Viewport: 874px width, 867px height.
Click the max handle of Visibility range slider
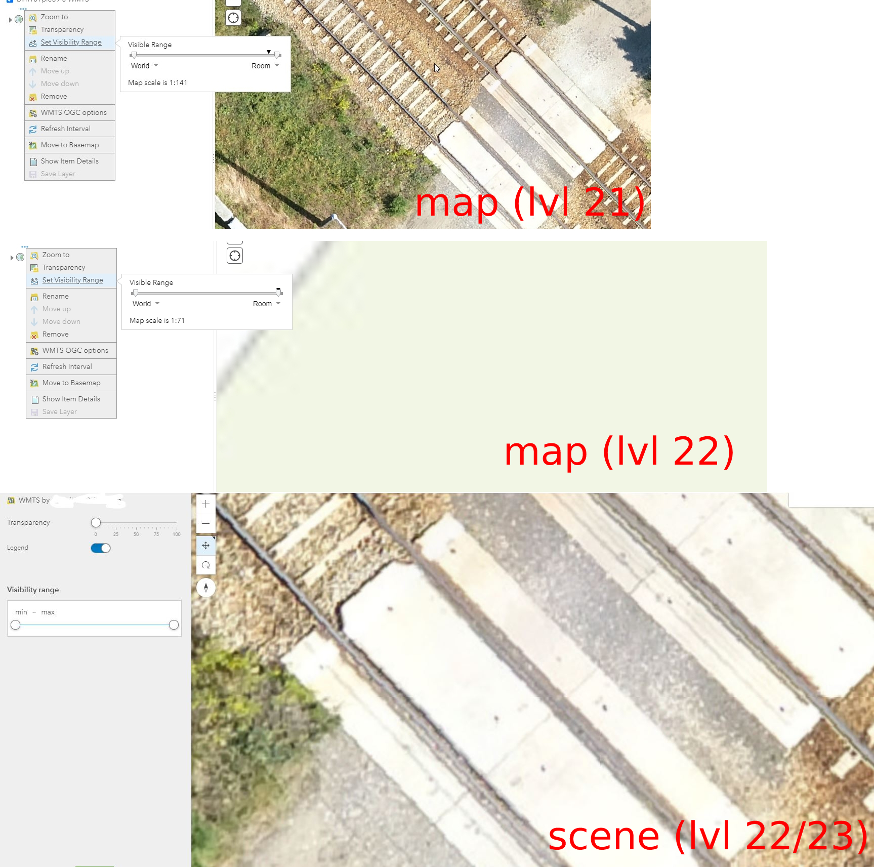coord(174,625)
